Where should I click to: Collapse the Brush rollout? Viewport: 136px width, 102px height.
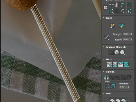[104, 18]
